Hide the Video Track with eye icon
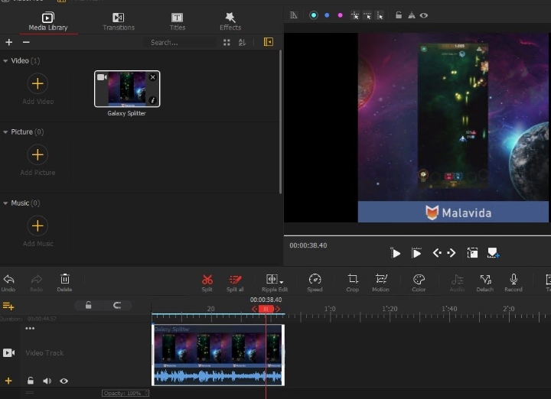551x399 pixels. click(x=64, y=381)
